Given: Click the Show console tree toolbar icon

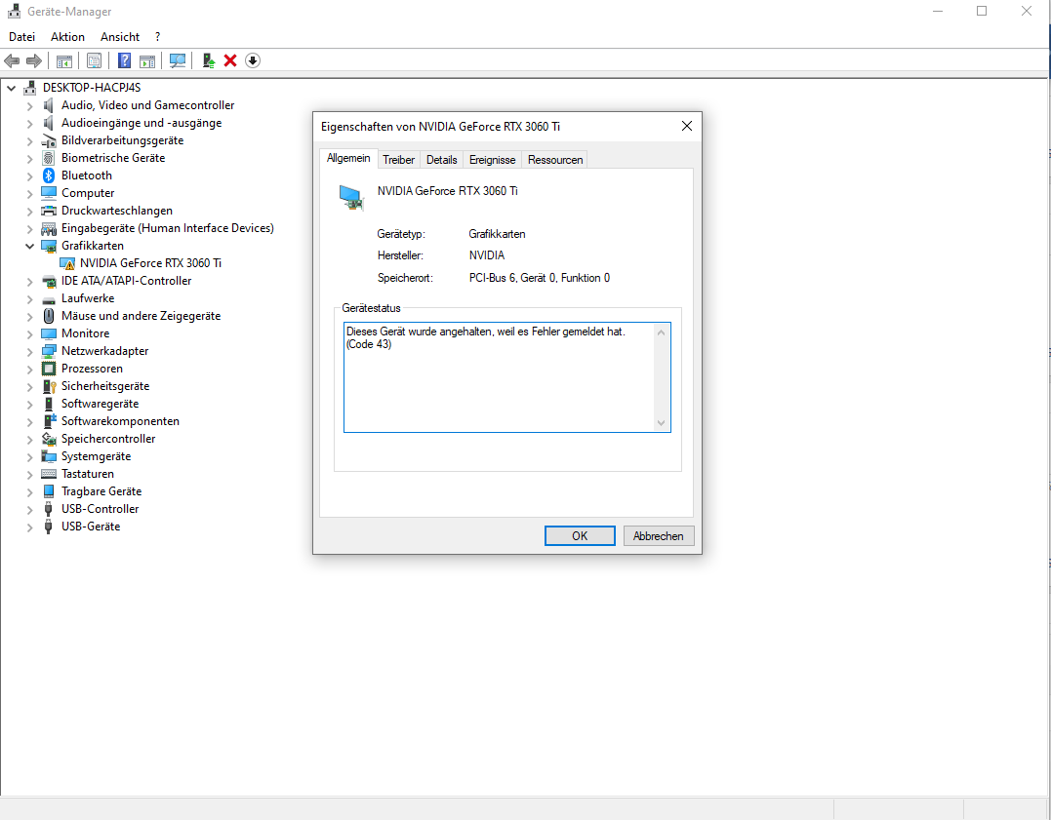Looking at the screenshot, I should [x=63, y=60].
